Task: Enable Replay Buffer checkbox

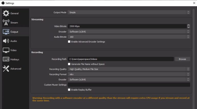Action: (69, 90)
